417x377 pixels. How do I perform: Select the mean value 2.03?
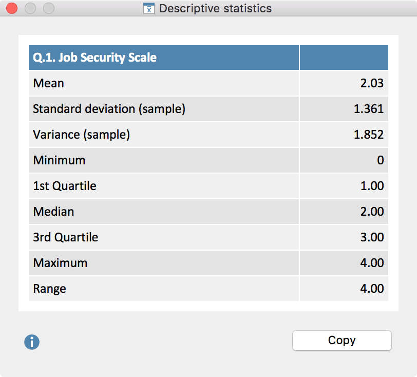[x=372, y=83]
